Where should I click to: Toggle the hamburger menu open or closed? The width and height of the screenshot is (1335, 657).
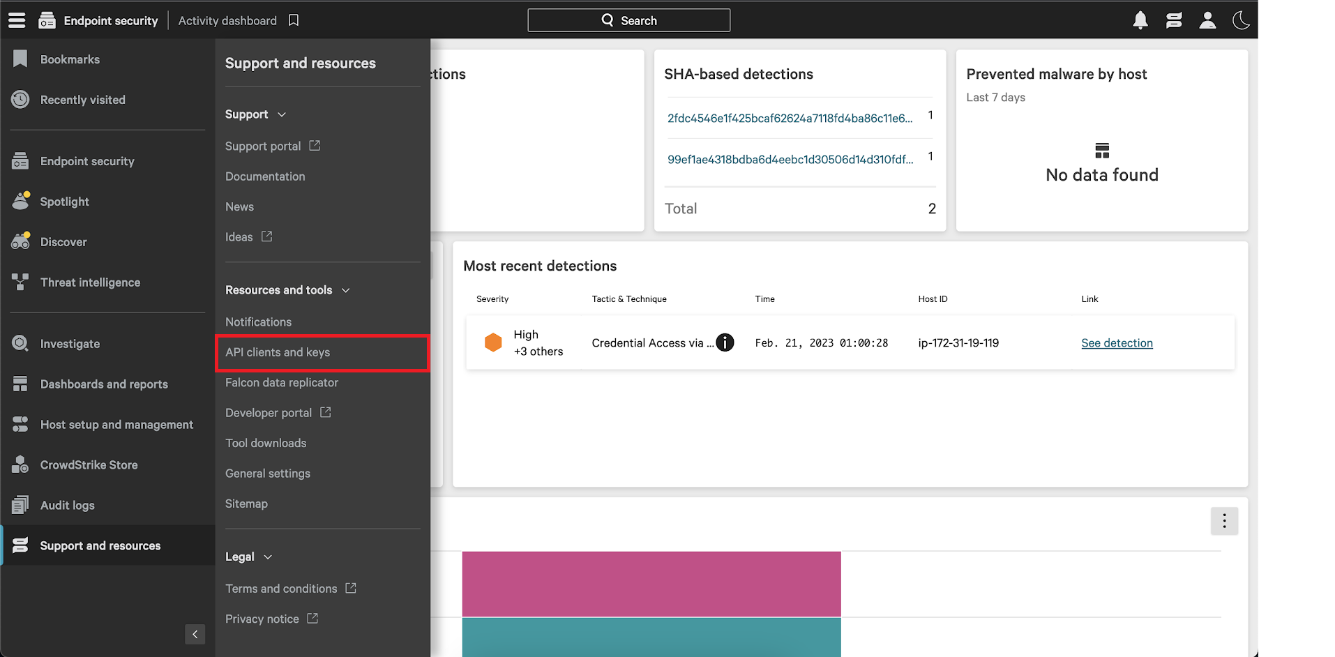(x=16, y=20)
